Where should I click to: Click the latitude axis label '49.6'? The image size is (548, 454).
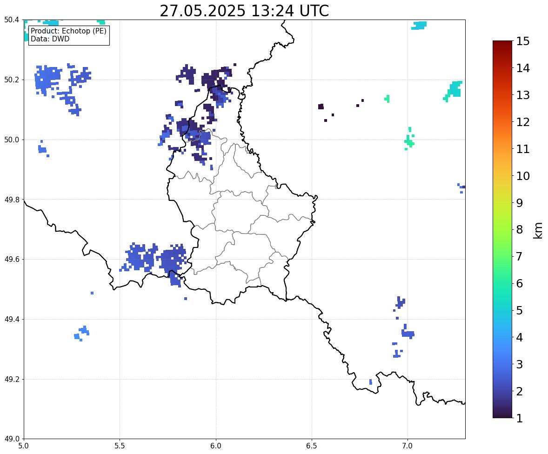click(12, 259)
